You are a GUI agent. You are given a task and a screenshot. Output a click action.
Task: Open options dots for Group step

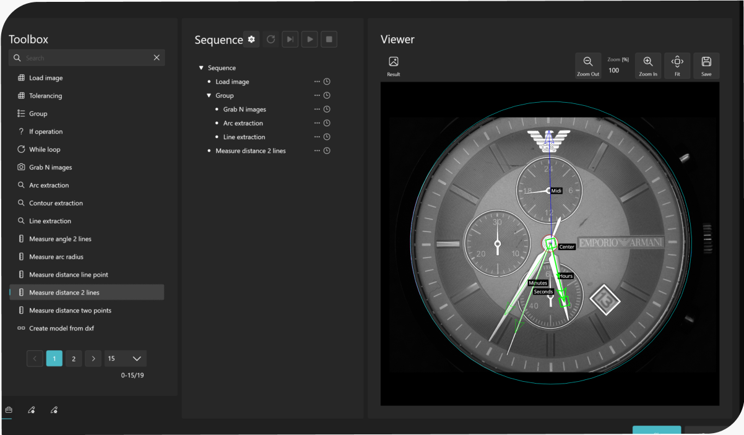click(x=317, y=95)
